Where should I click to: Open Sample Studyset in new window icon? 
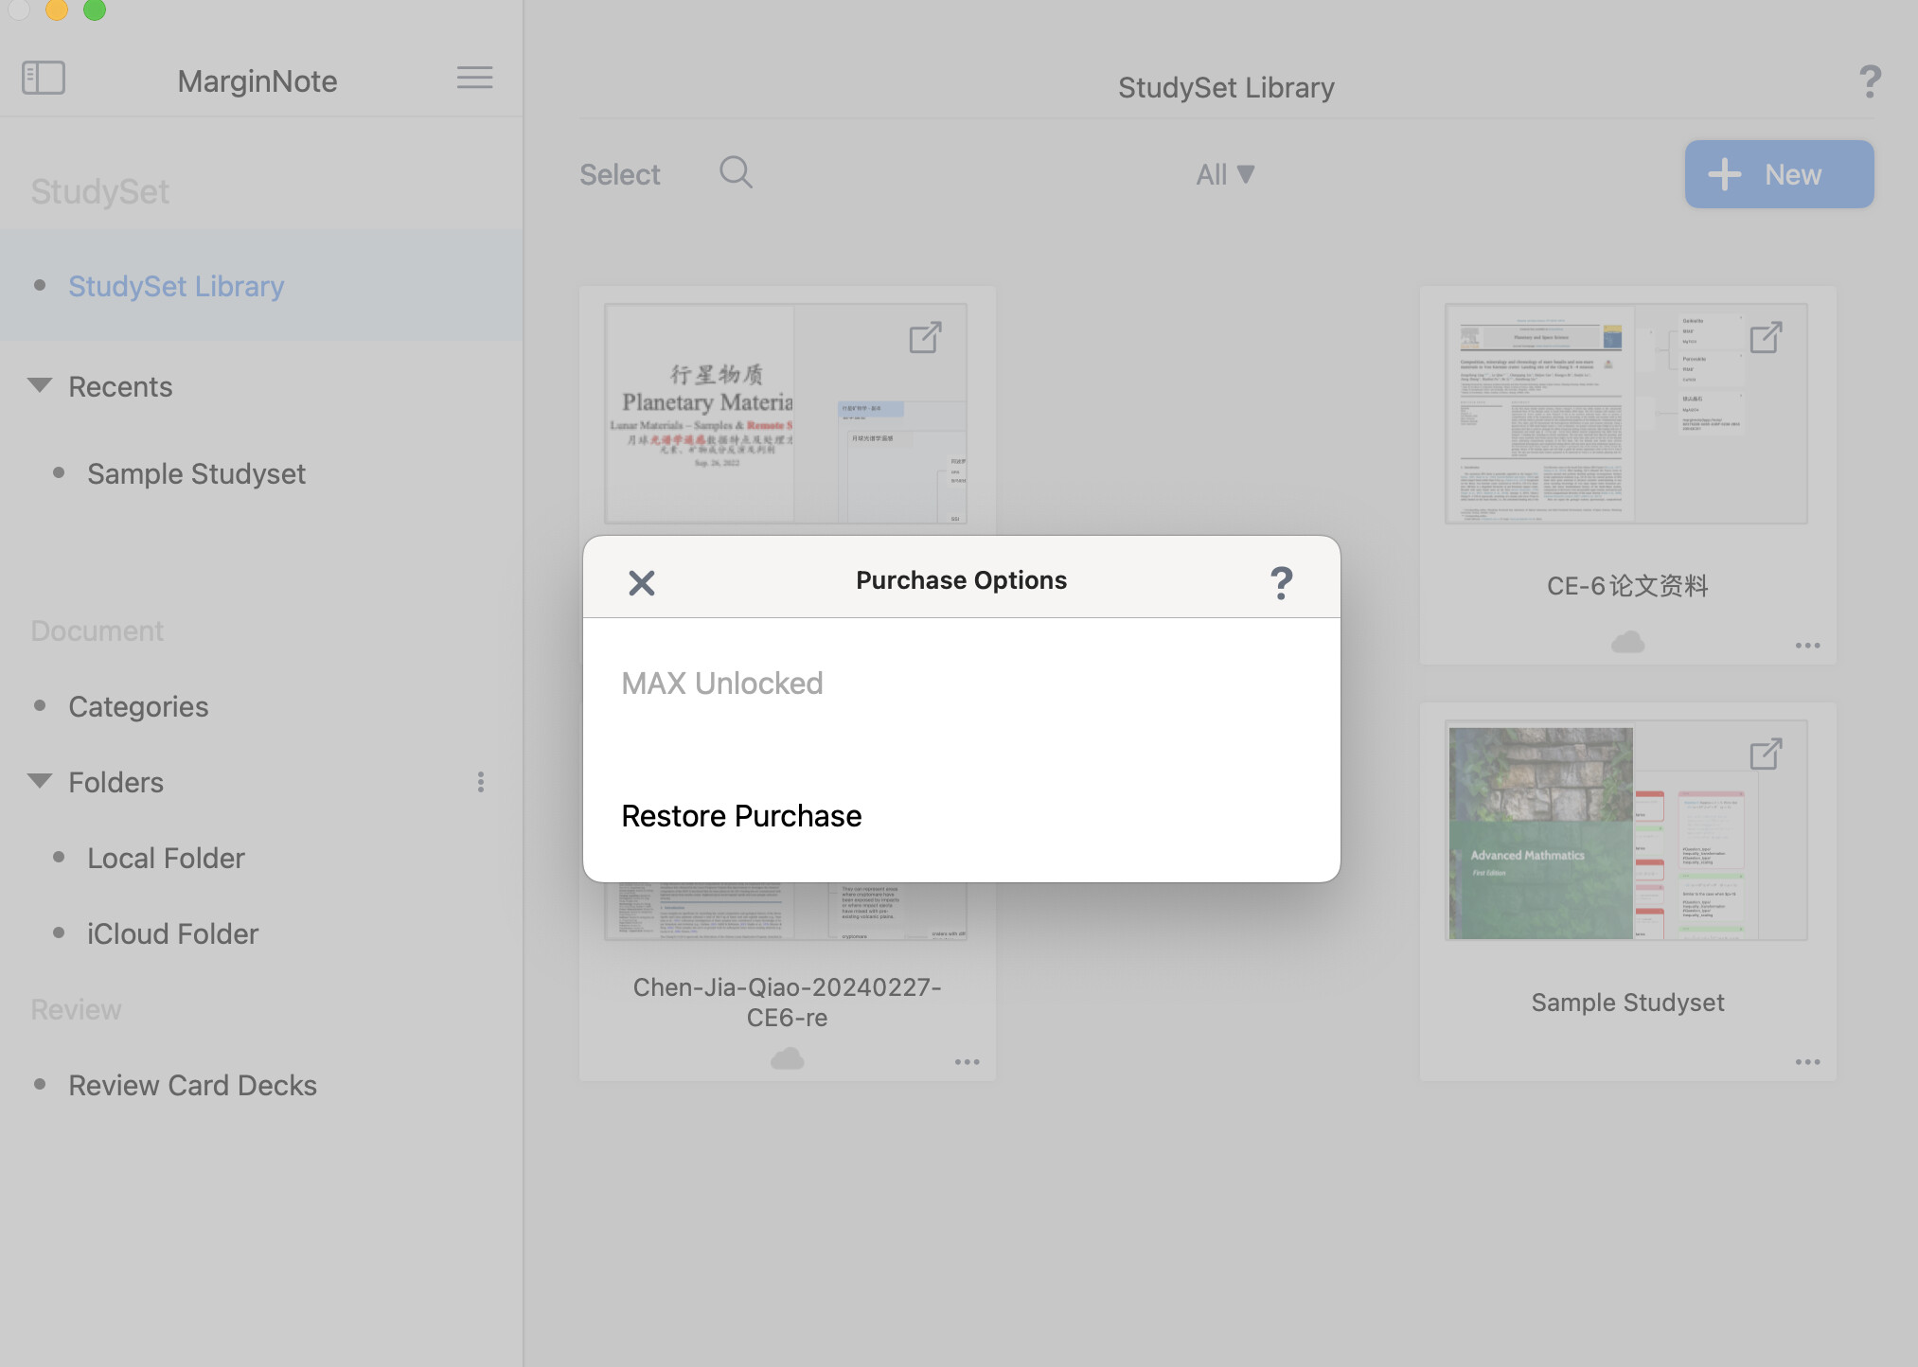pyautogui.click(x=1766, y=755)
